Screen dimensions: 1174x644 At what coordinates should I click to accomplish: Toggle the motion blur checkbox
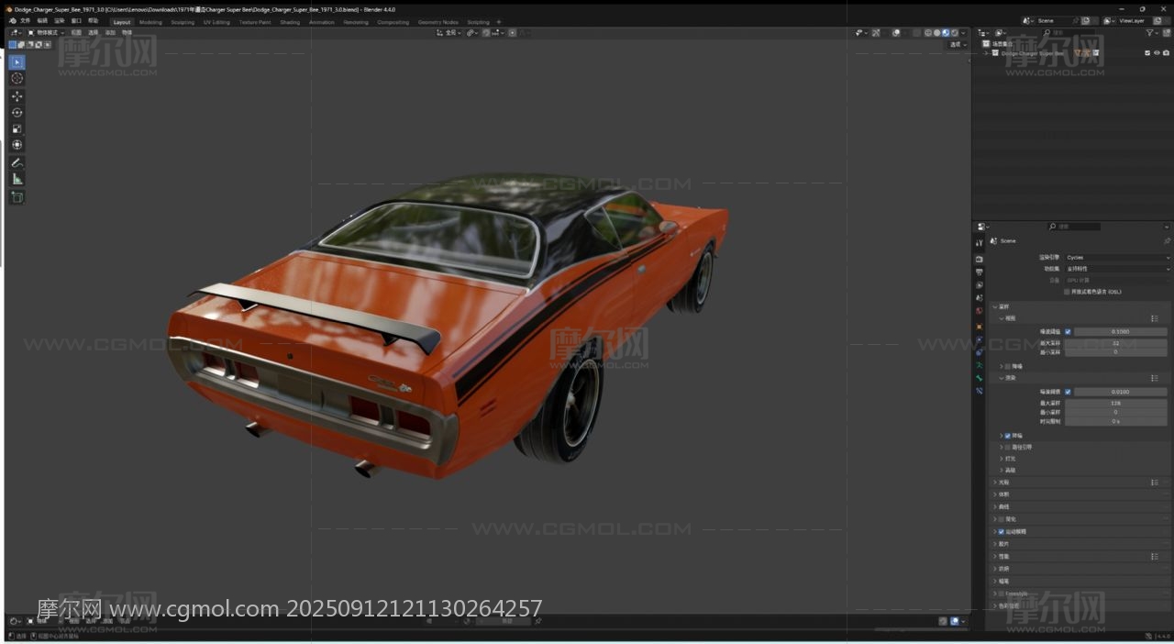point(1001,531)
